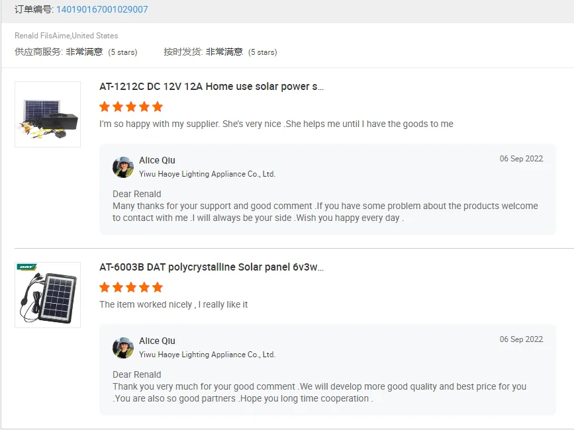Click review text 'The item worked nicely'
Screen dimensions: 574x430
[x=146, y=304]
